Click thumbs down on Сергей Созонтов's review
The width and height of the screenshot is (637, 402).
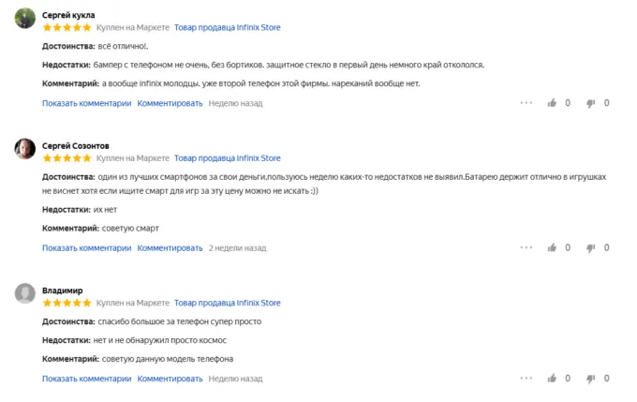[591, 248]
